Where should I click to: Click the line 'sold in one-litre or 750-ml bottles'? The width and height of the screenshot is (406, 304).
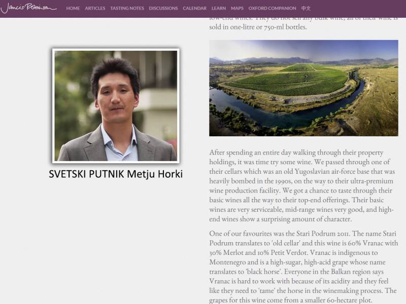point(258,27)
